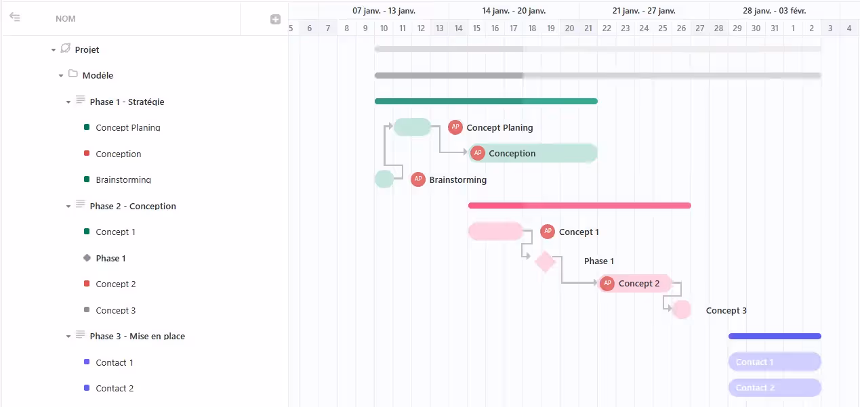Click the 14 janv. - 20 janv. week header
This screenshot has width=860, height=407.
tap(514, 11)
